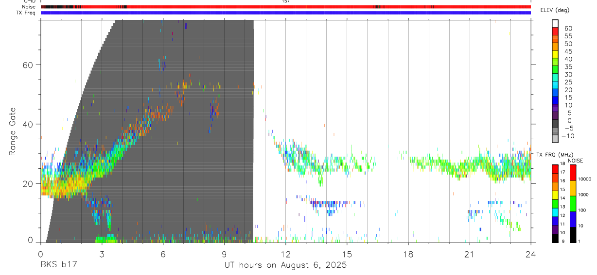The width and height of the screenshot is (597, 275).
Task: Click the blue TX Freq strip above the plot
Action: coord(285,13)
